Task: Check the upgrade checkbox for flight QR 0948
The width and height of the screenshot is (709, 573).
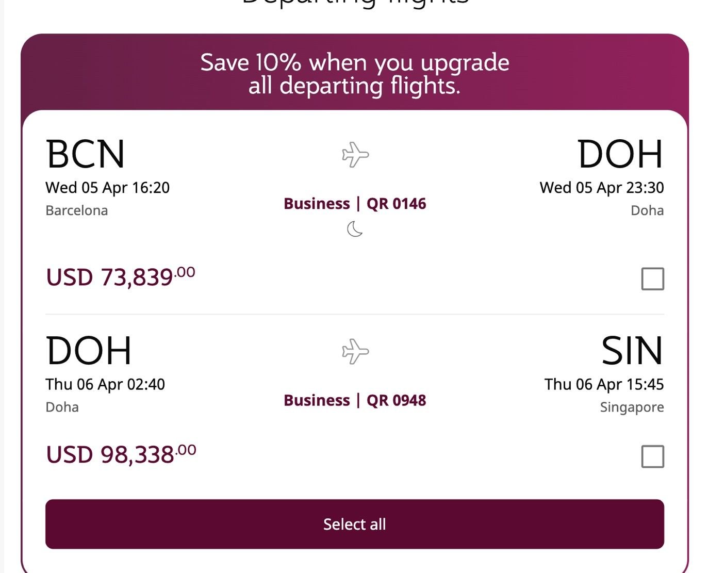Action: (x=652, y=455)
